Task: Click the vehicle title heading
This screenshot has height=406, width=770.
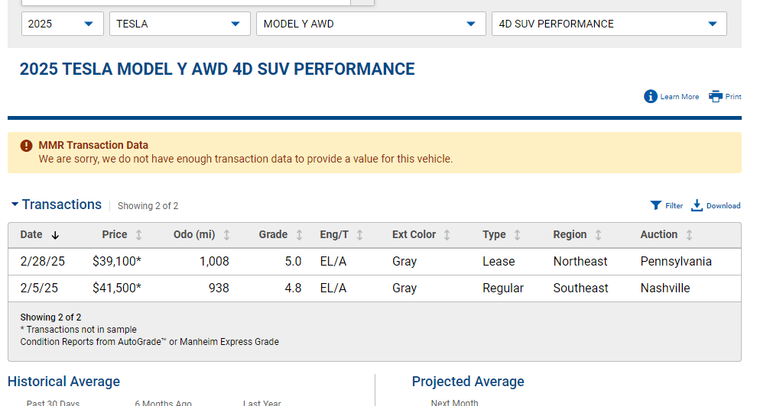Action: [x=217, y=69]
